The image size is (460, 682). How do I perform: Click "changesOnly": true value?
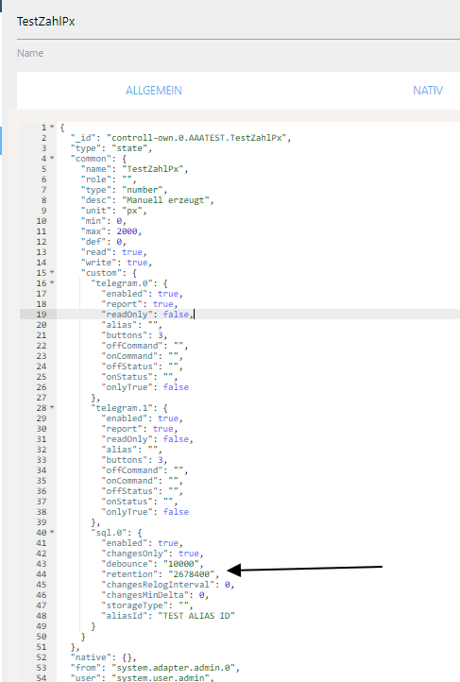pos(188,554)
